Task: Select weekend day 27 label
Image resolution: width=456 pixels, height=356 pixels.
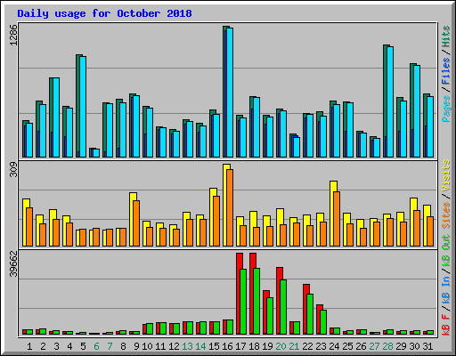Action: coord(374,346)
